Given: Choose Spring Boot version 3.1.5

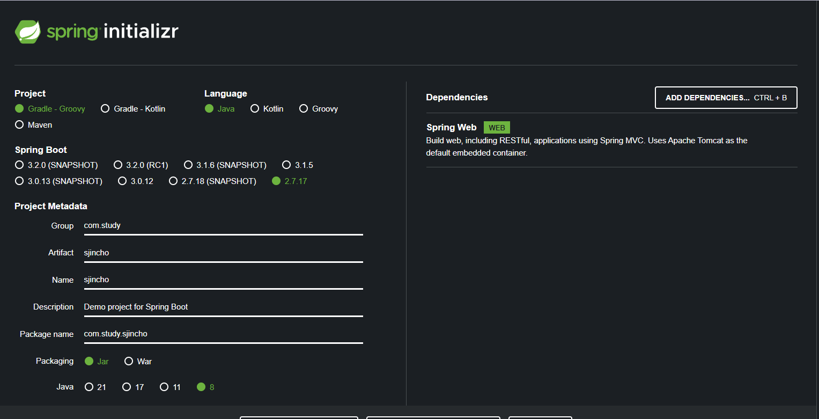Looking at the screenshot, I should pyautogui.click(x=298, y=165).
